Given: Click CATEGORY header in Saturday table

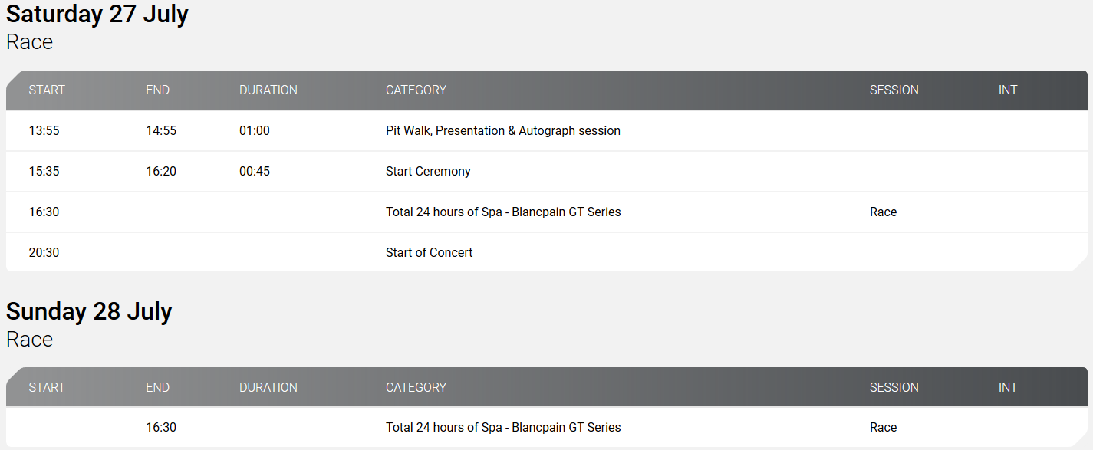Looking at the screenshot, I should pyautogui.click(x=416, y=90).
